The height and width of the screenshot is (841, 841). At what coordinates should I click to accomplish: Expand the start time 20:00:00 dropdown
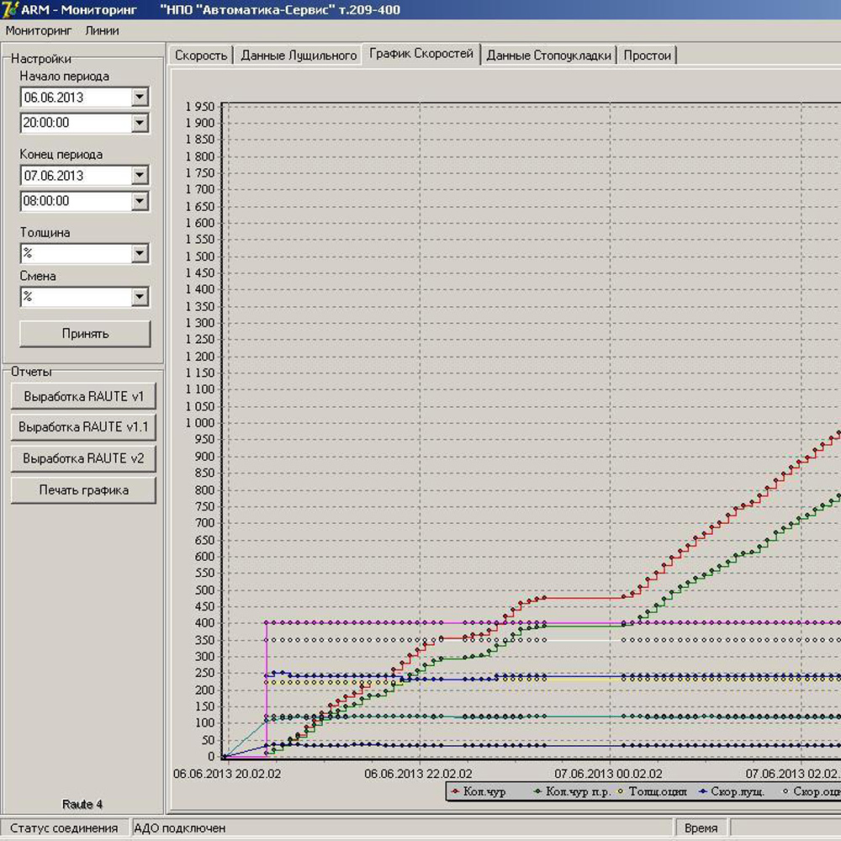pyautogui.click(x=140, y=123)
